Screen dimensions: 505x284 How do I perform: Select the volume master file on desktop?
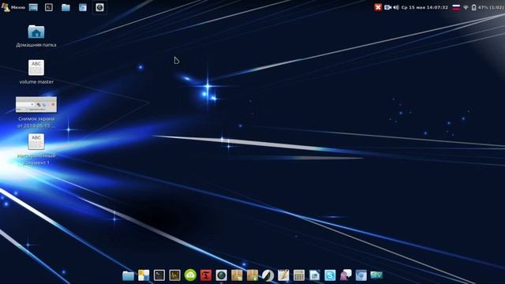pos(36,72)
